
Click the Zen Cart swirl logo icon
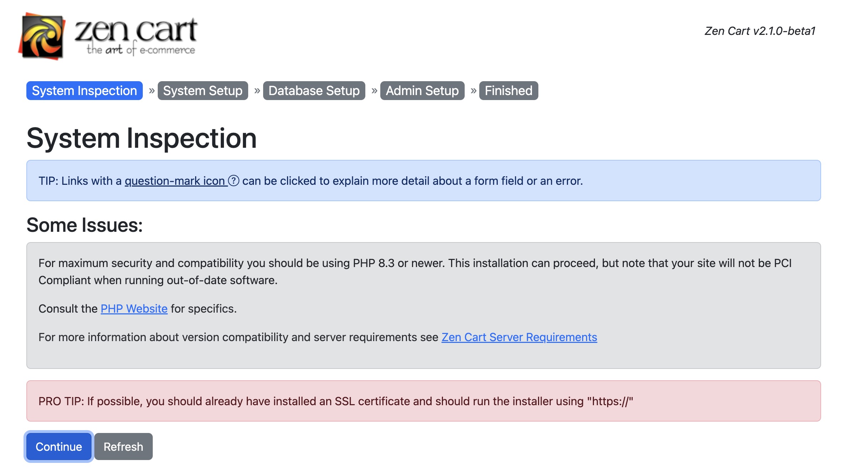point(42,36)
